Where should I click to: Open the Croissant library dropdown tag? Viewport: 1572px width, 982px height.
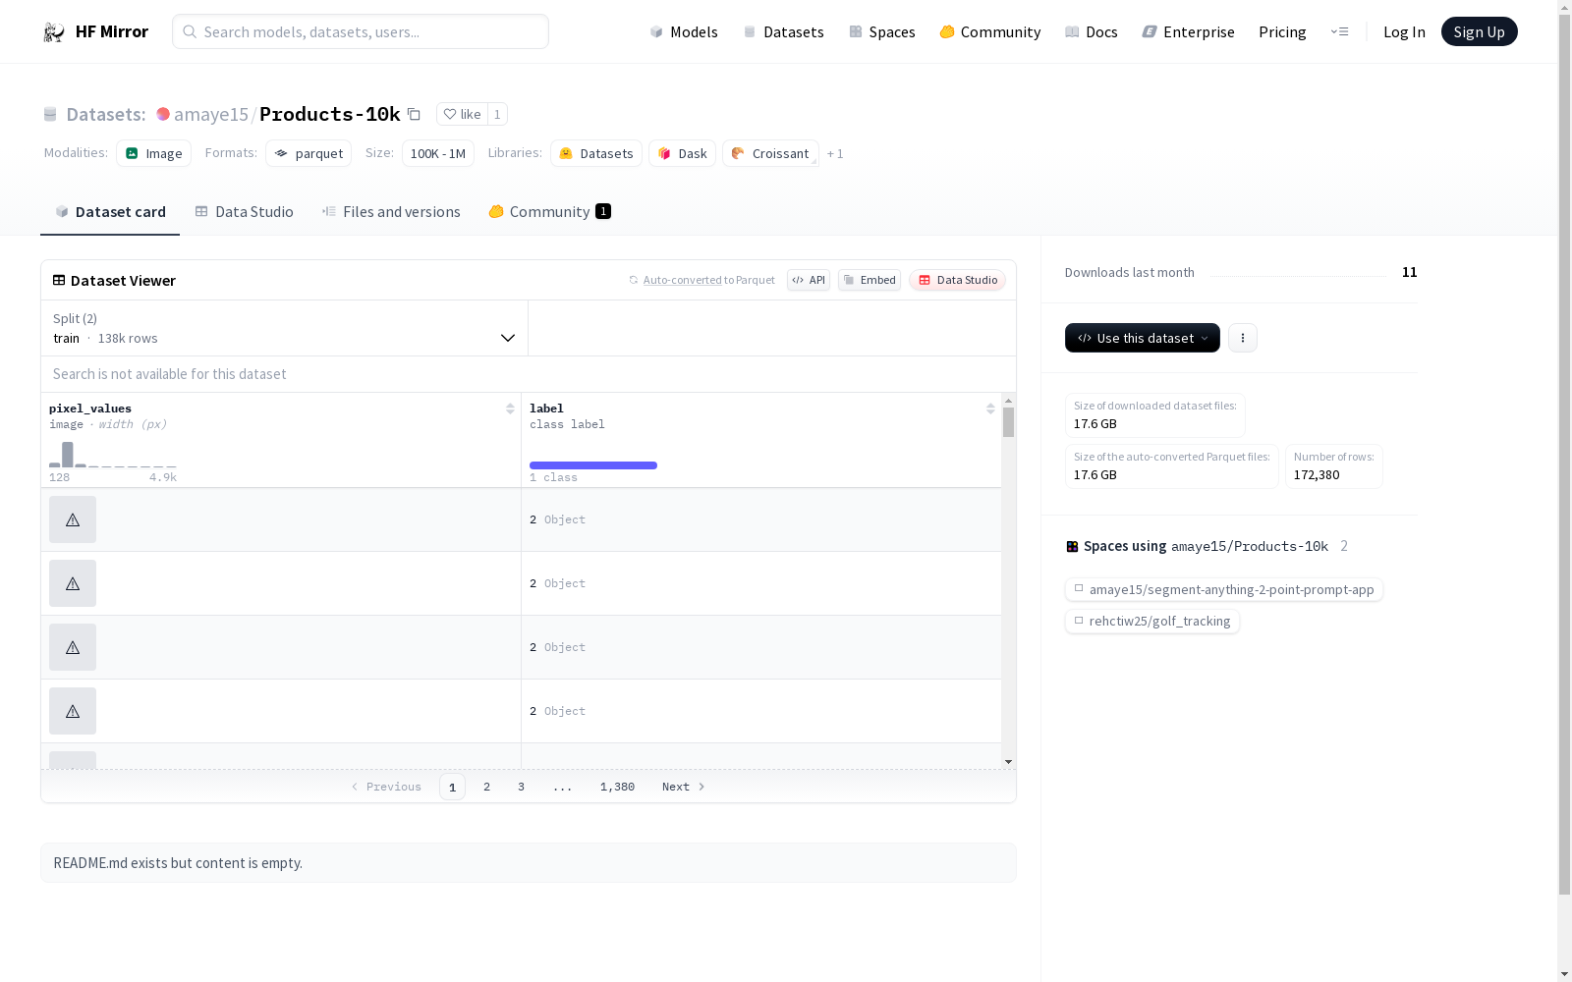click(770, 153)
